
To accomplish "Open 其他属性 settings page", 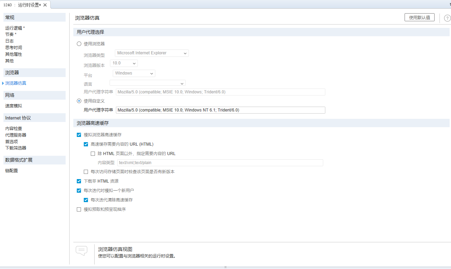I will tap(14, 54).
